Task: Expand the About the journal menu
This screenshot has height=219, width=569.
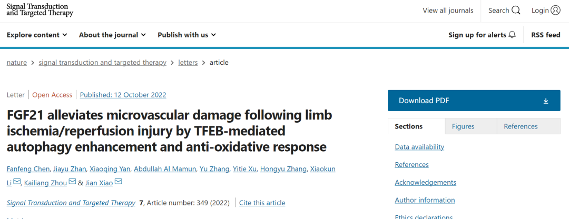Action: [112, 35]
